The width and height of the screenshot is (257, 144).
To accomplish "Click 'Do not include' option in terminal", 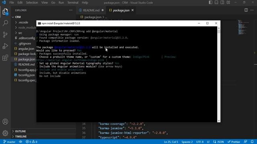I will (x=50, y=76).
